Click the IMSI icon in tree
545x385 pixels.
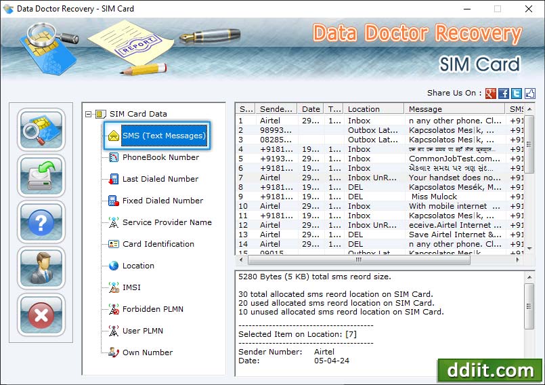click(114, 287)
